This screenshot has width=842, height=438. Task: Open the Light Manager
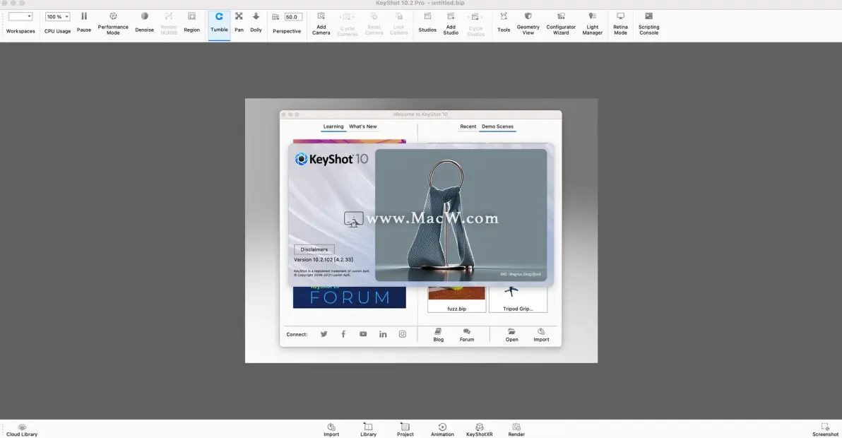click(x=593, y=23)
